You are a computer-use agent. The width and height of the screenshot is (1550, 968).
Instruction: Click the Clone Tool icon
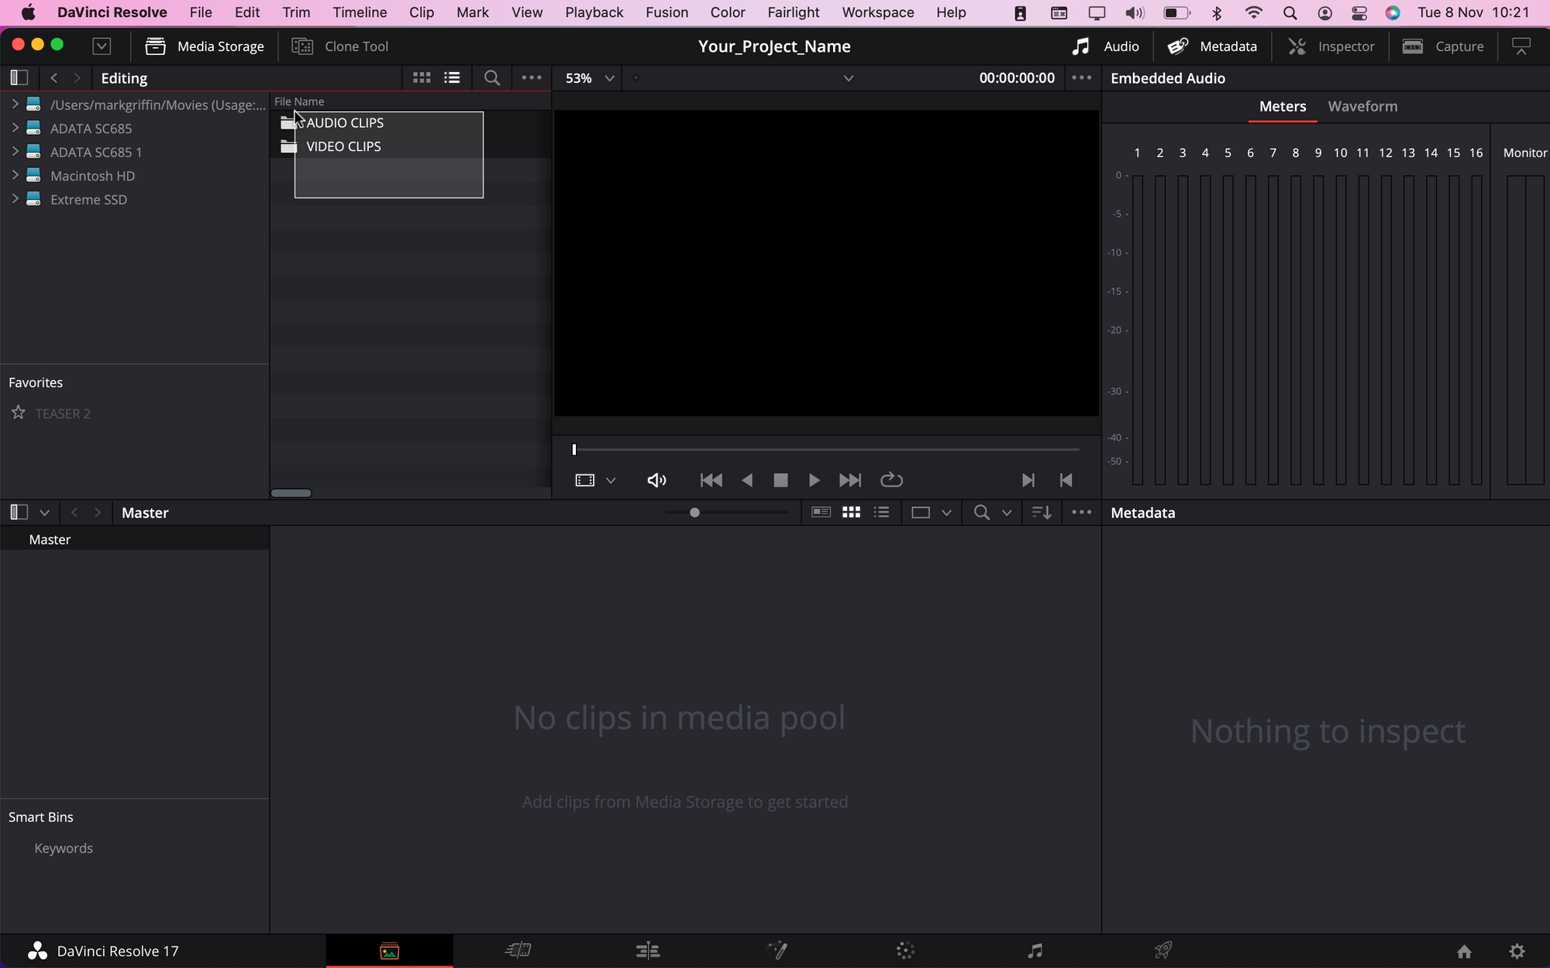(302, 46)
